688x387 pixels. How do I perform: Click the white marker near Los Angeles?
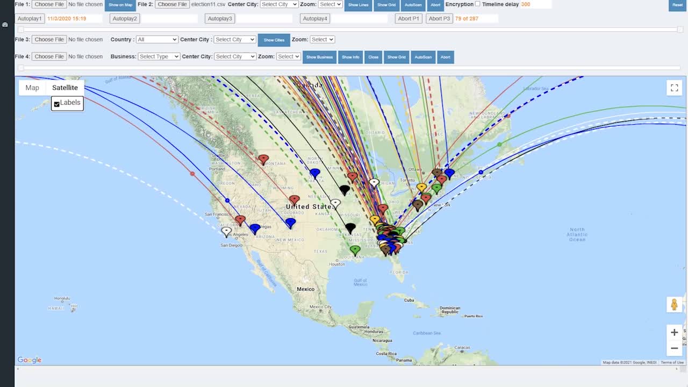227,232
